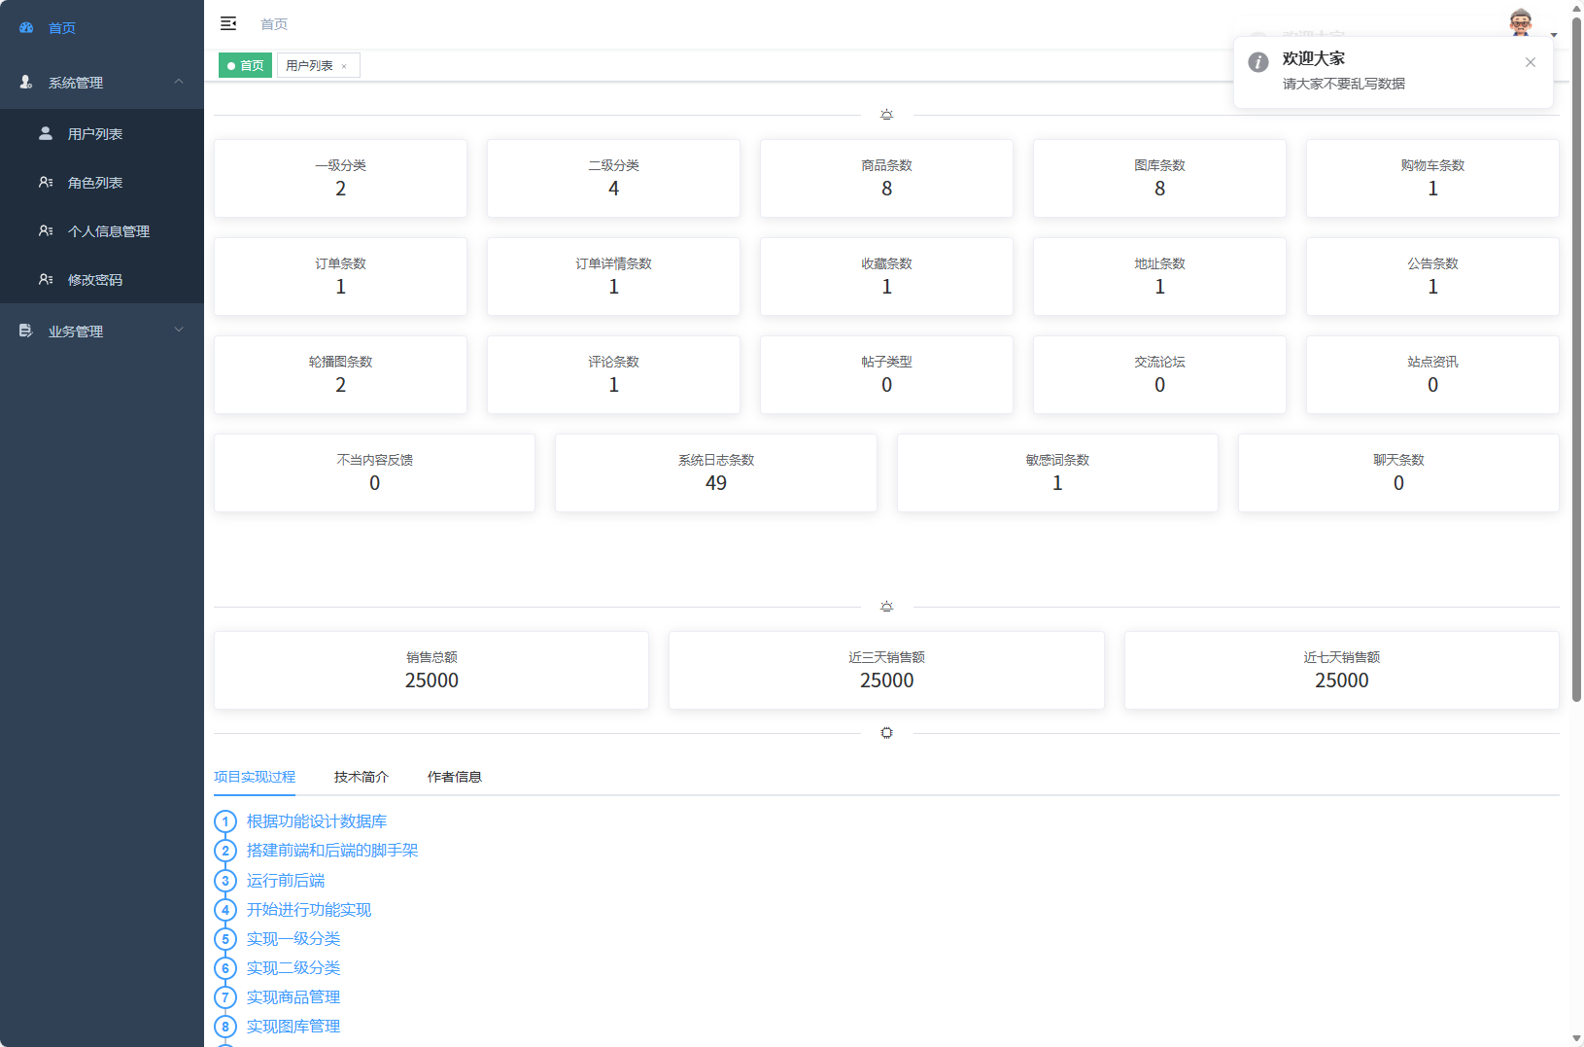
Task: Click the 地址条数 statistic card
Action: pyautogui.click(x=1159, y=276)
